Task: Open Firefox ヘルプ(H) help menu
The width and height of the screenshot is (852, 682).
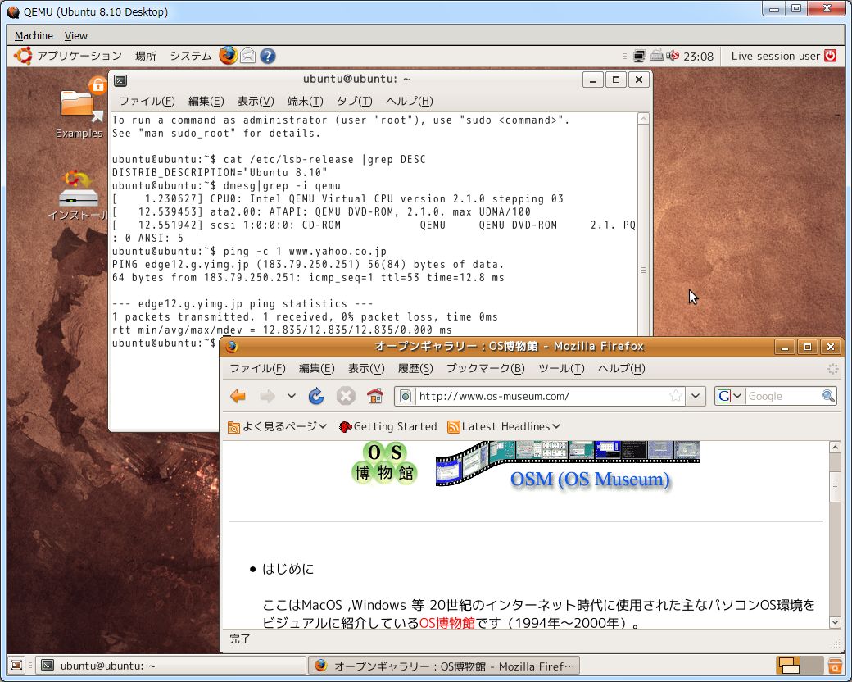Action: (621, 368)
